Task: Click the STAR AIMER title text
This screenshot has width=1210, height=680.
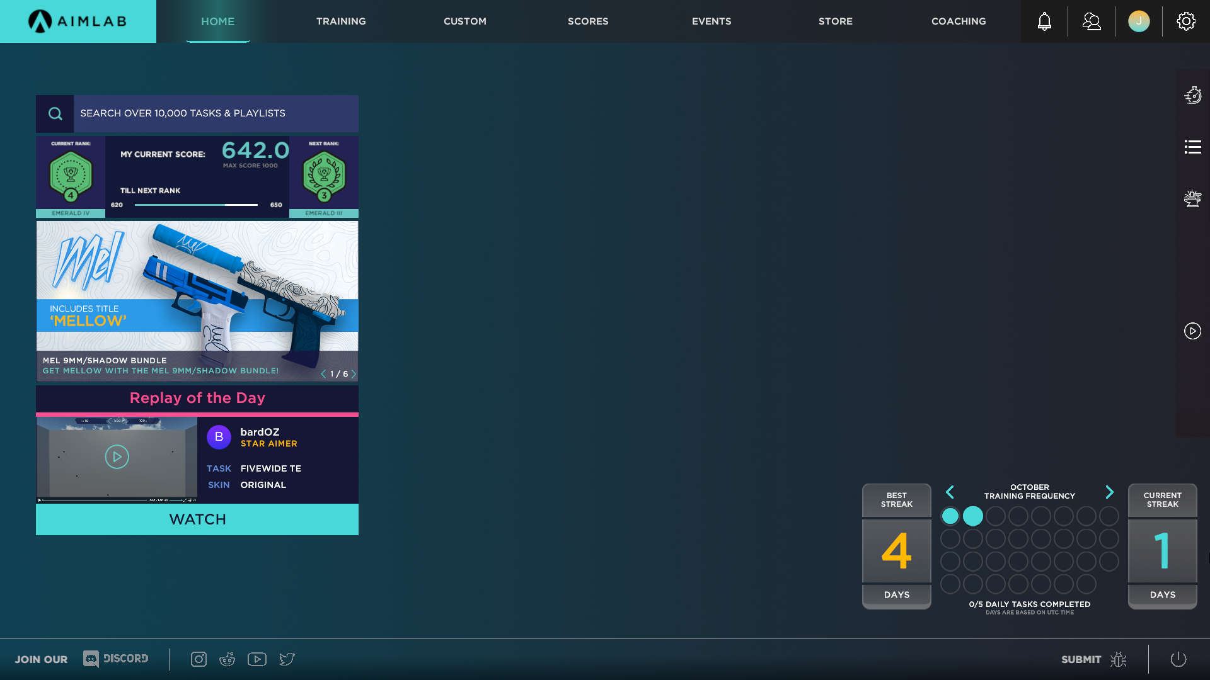Action: [x=268, y=444]
